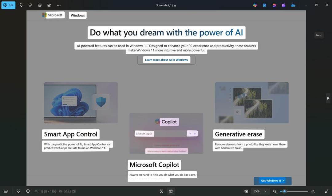Click the zoom slider track
This screenshot has height=196, width=332.
[294, 191]
